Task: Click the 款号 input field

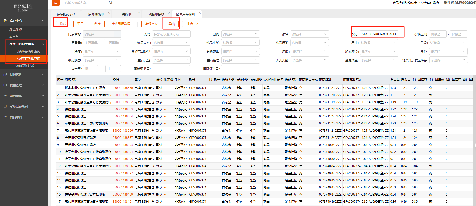Action: 379,34
